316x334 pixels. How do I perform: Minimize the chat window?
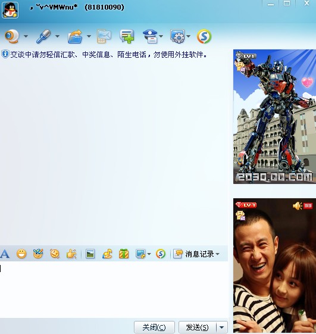(271, 4)
